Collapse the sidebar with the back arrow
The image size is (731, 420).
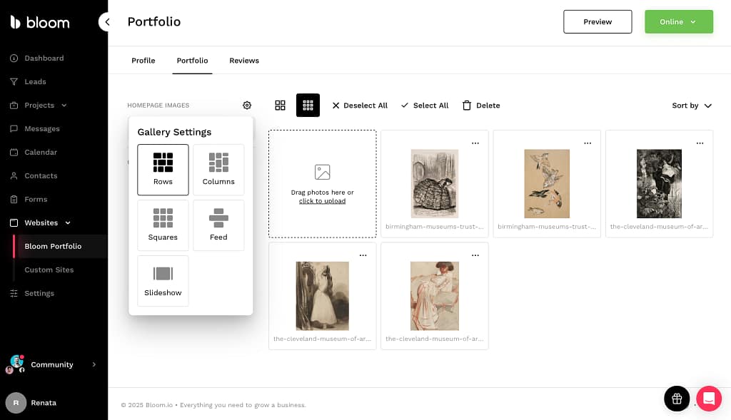pyautogui.click(x=107, y=22)
